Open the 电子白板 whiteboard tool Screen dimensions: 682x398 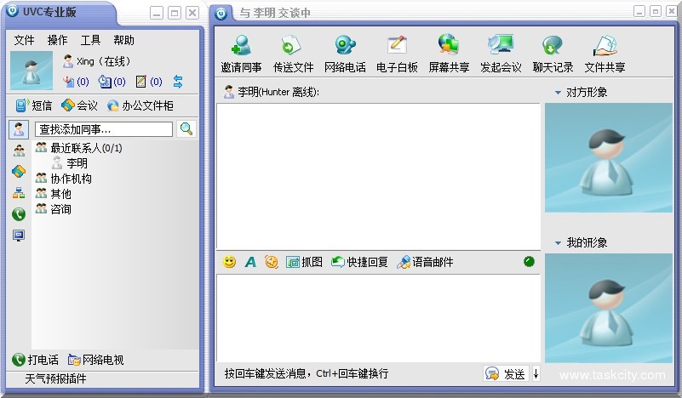[x=397, y=54]
